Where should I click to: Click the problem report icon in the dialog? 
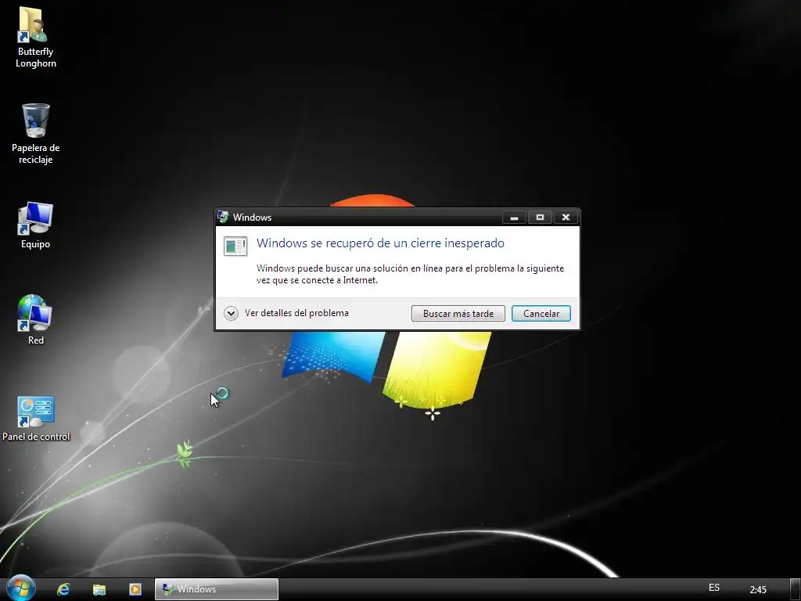click(235, 247)
